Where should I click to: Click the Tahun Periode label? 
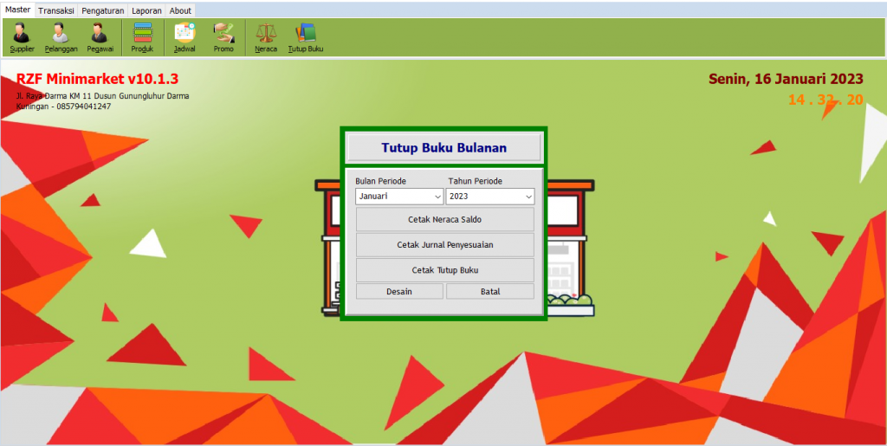[x=476, y=182]
